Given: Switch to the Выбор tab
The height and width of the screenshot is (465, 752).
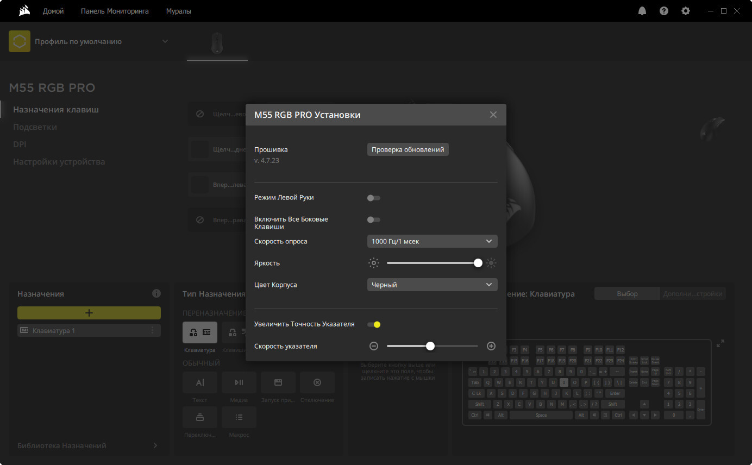Looking at the screenshot, I should tap(627, 293).
